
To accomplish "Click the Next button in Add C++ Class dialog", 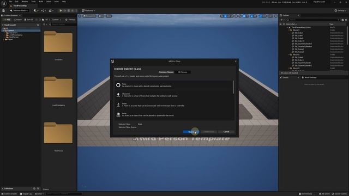I will 191,132.
